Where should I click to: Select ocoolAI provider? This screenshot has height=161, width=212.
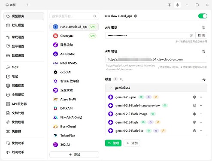74,72
